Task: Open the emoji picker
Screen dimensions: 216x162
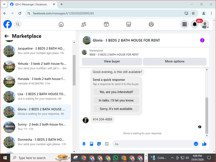Action: [196, 144]
